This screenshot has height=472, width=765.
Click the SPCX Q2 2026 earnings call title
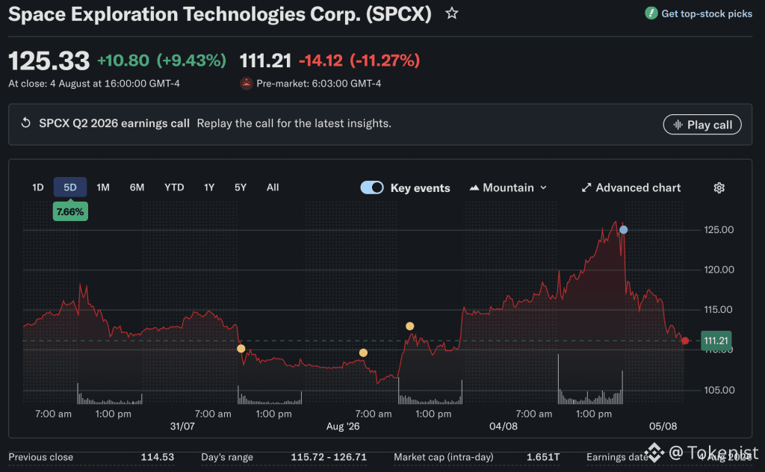pyautogui.click(x=114, y=123)
